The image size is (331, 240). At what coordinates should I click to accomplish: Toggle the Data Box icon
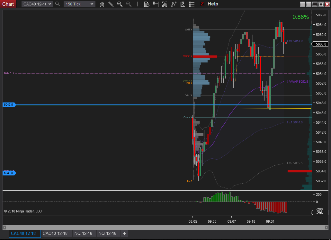[147, 4]
